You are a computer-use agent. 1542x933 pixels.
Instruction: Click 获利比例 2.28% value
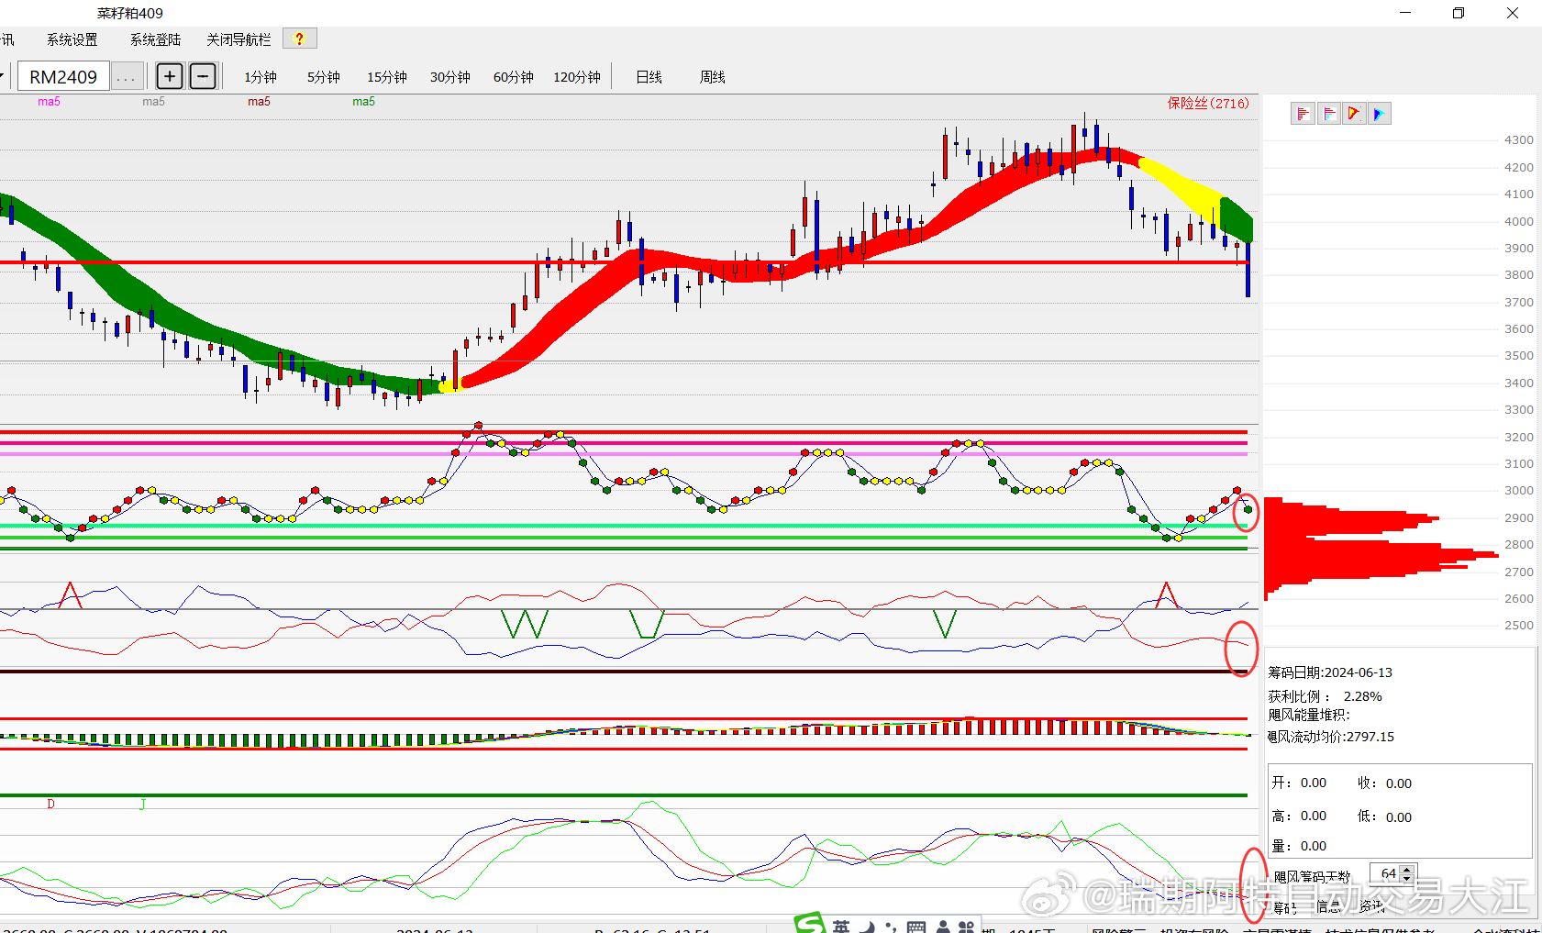click(1363, 696)
